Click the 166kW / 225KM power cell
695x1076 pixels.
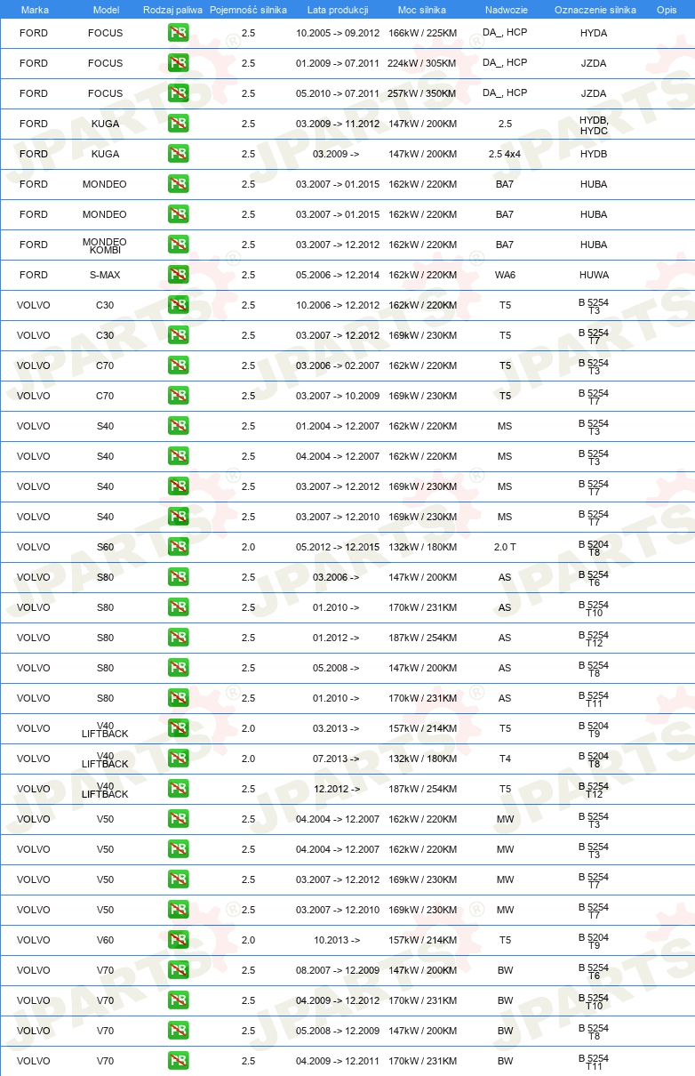(x=422, y=33)
